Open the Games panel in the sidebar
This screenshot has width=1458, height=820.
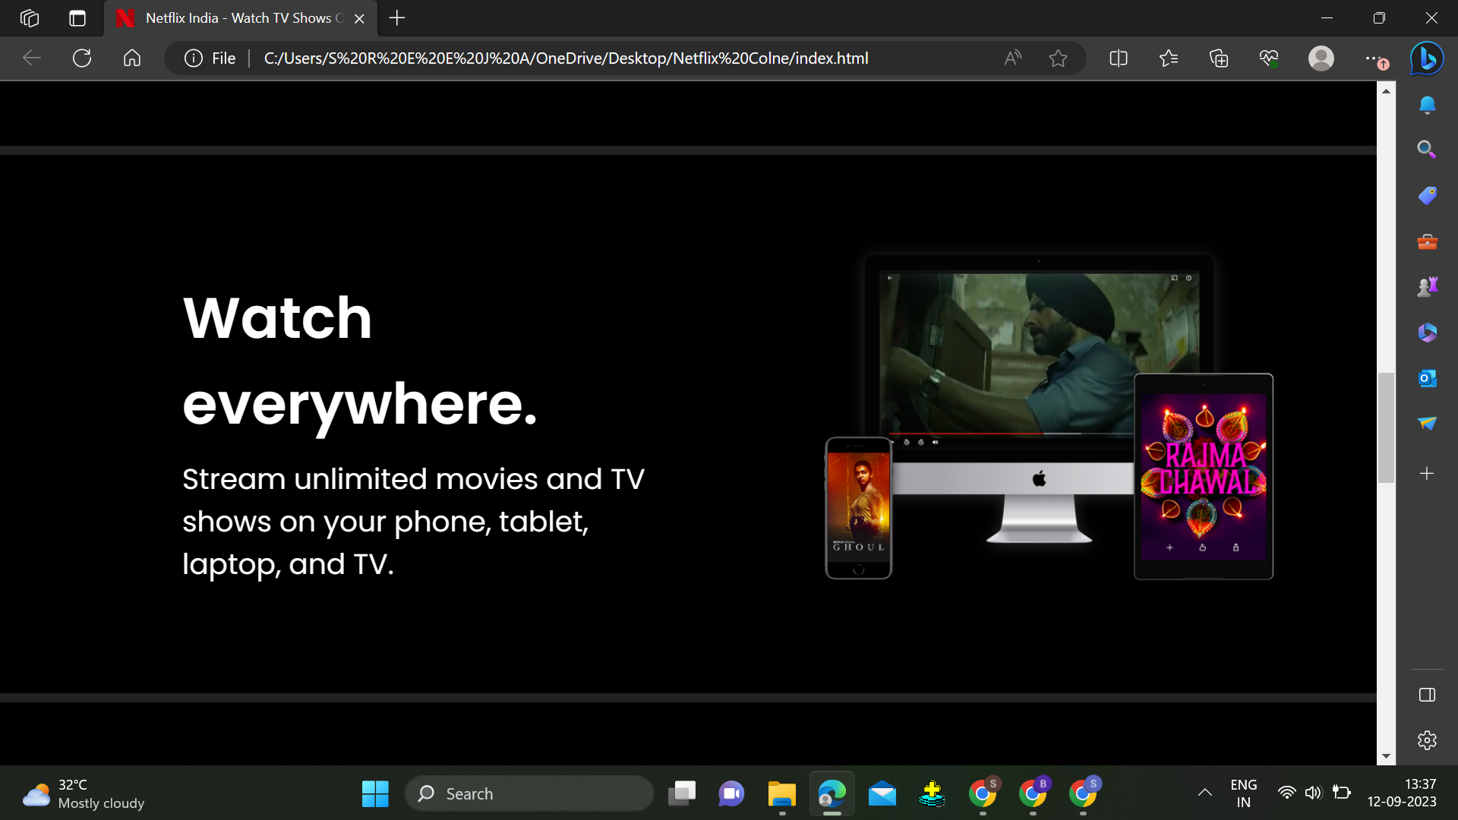1426,286
